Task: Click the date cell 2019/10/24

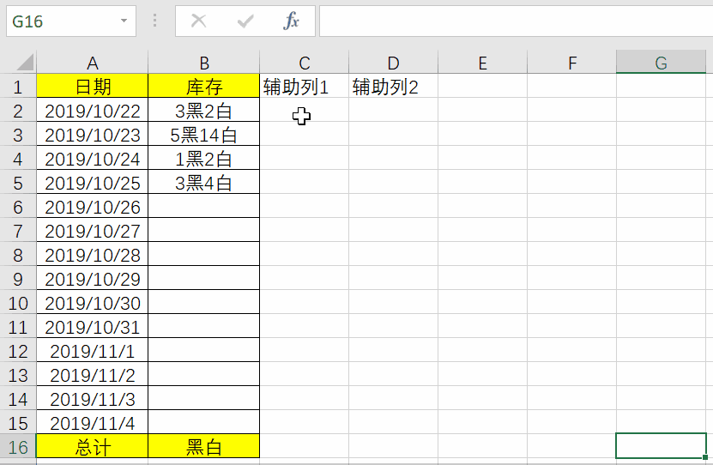Action: [93, 159]
